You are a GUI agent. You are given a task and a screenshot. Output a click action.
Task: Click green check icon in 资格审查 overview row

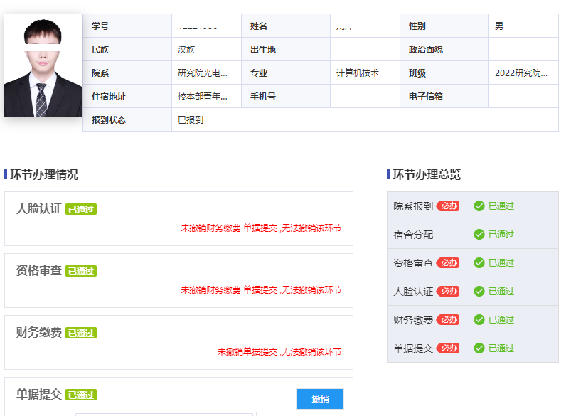point(479,263)
